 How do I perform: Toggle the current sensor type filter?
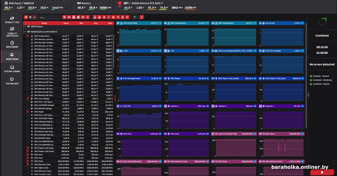click(109, 17)
